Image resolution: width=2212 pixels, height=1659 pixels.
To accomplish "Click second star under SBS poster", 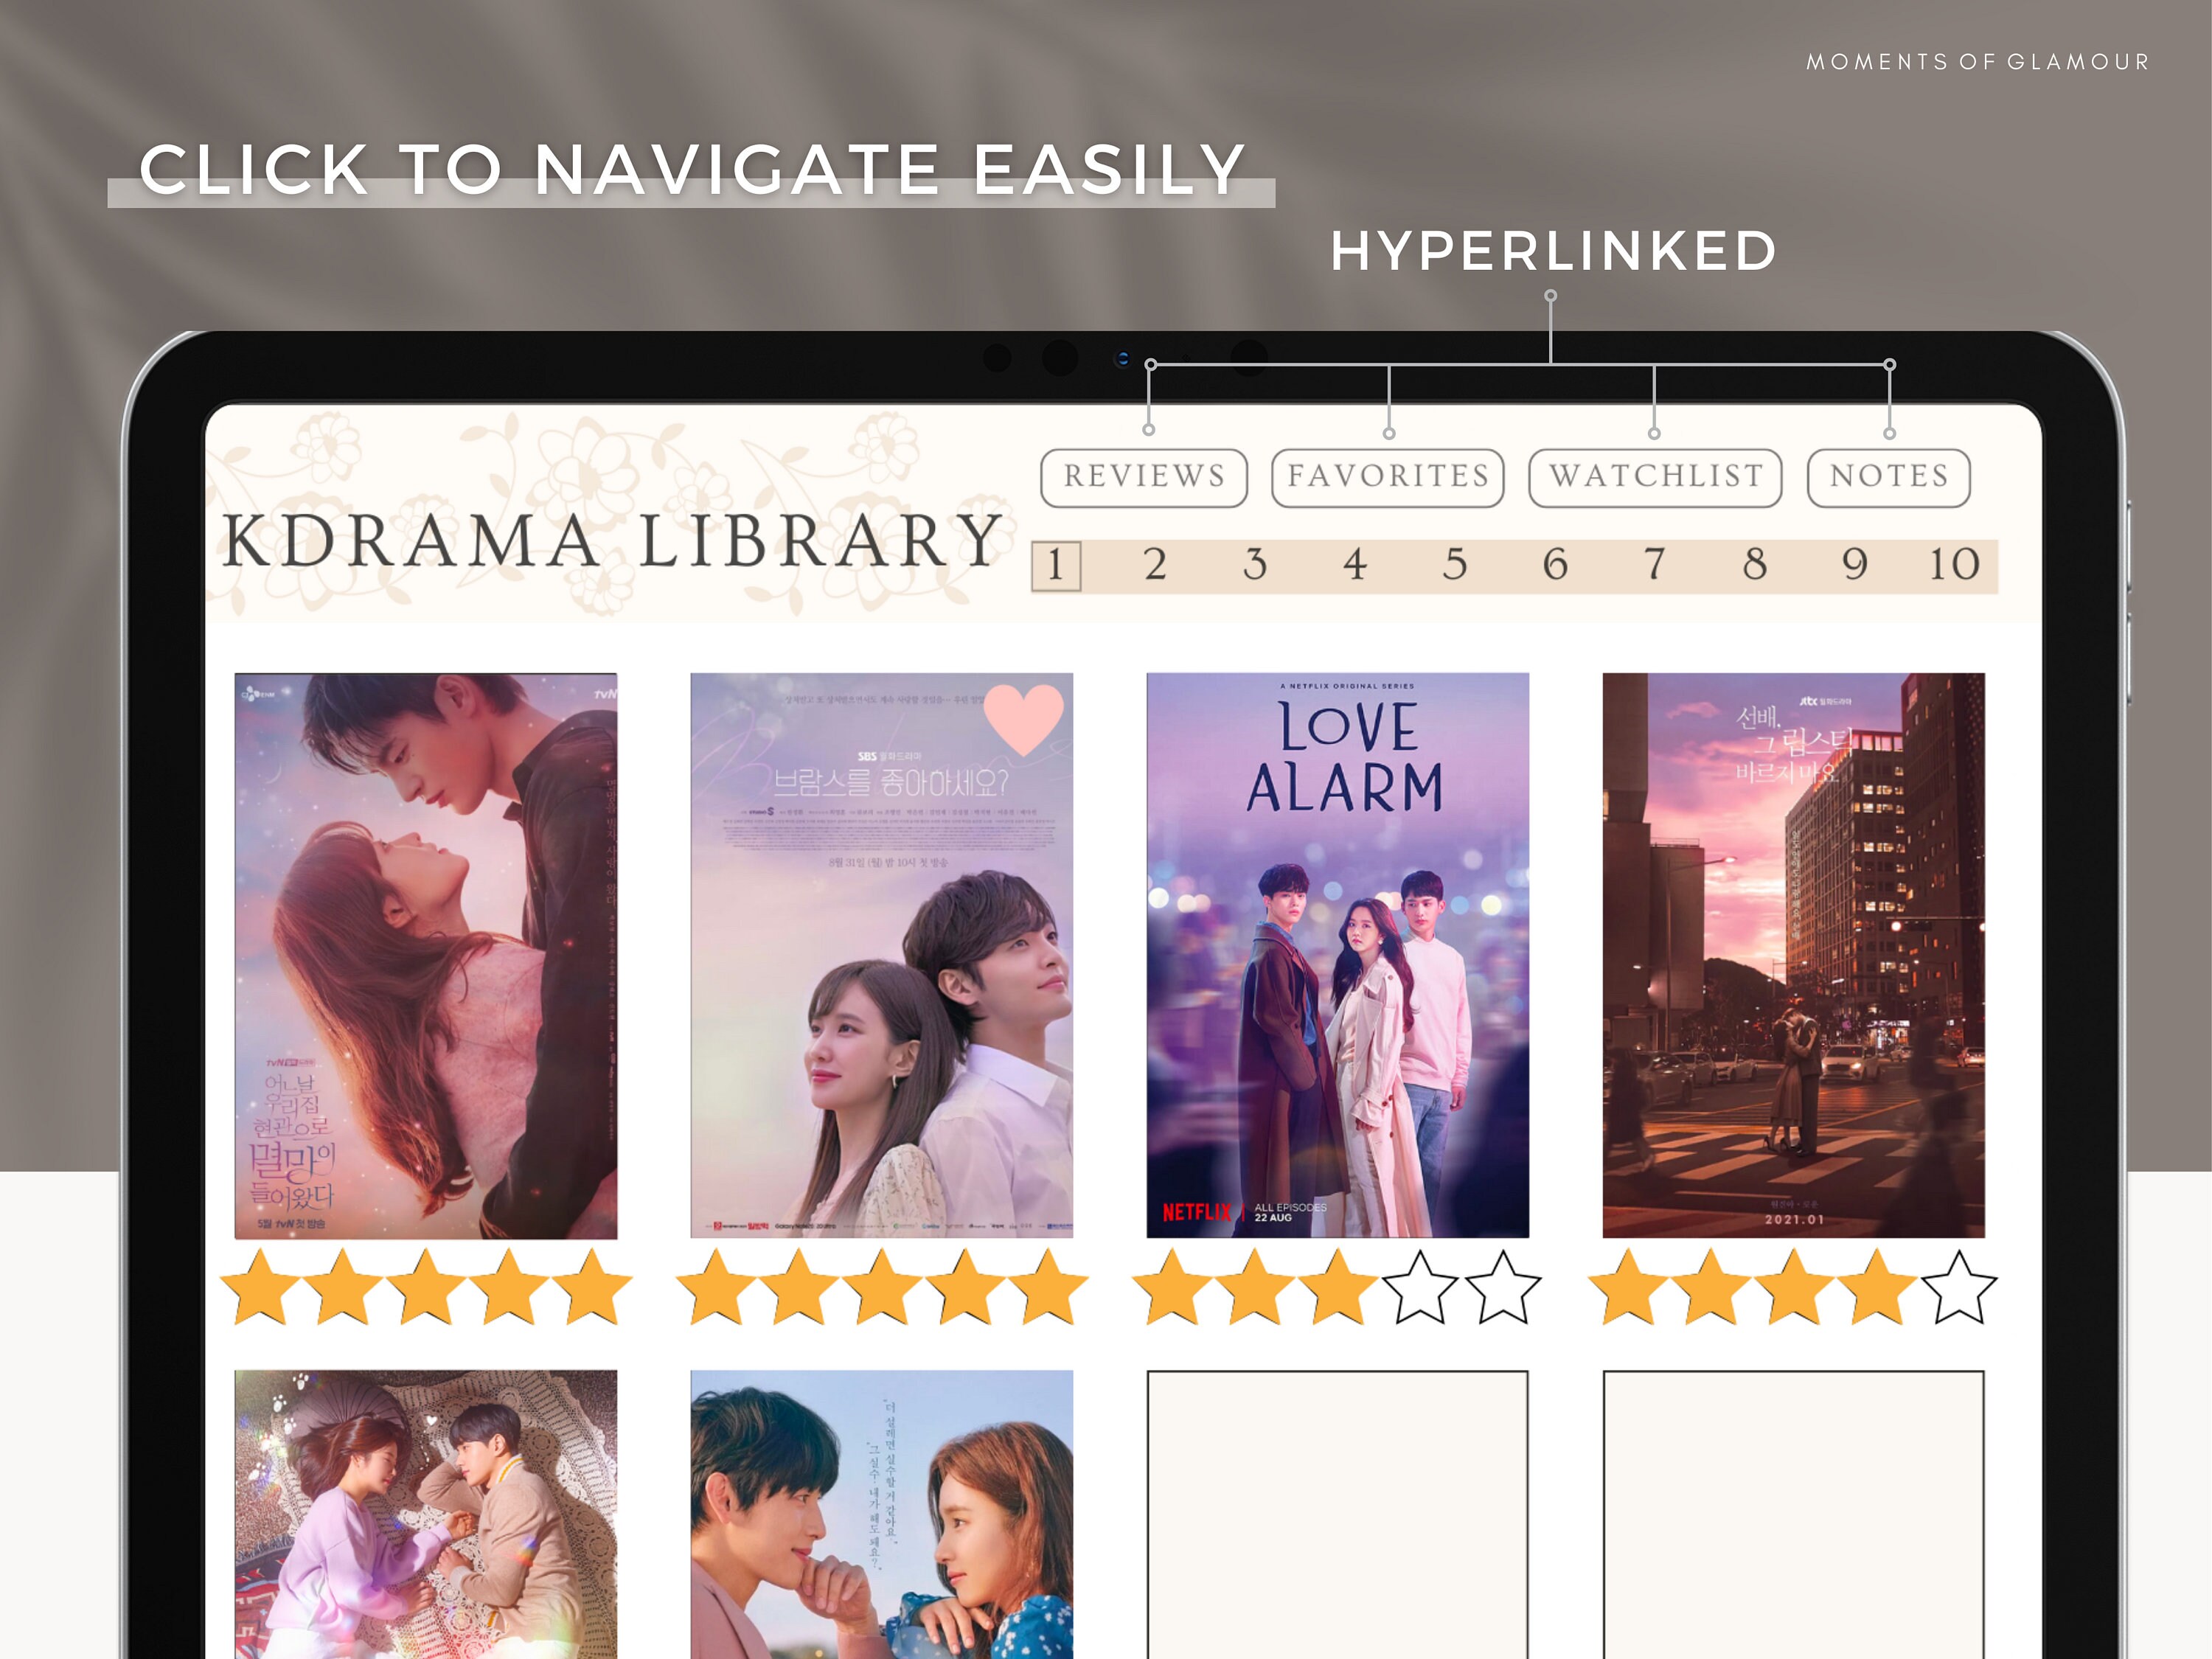I will [798, 1287].
